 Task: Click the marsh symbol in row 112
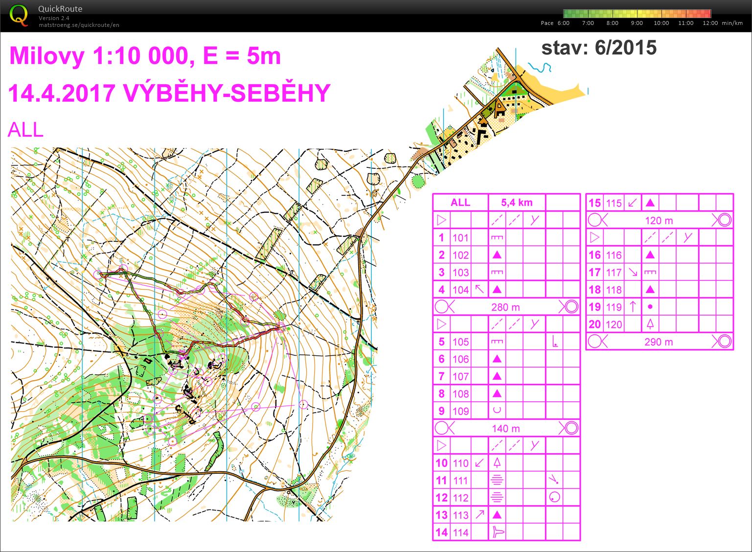coord(497,497)
